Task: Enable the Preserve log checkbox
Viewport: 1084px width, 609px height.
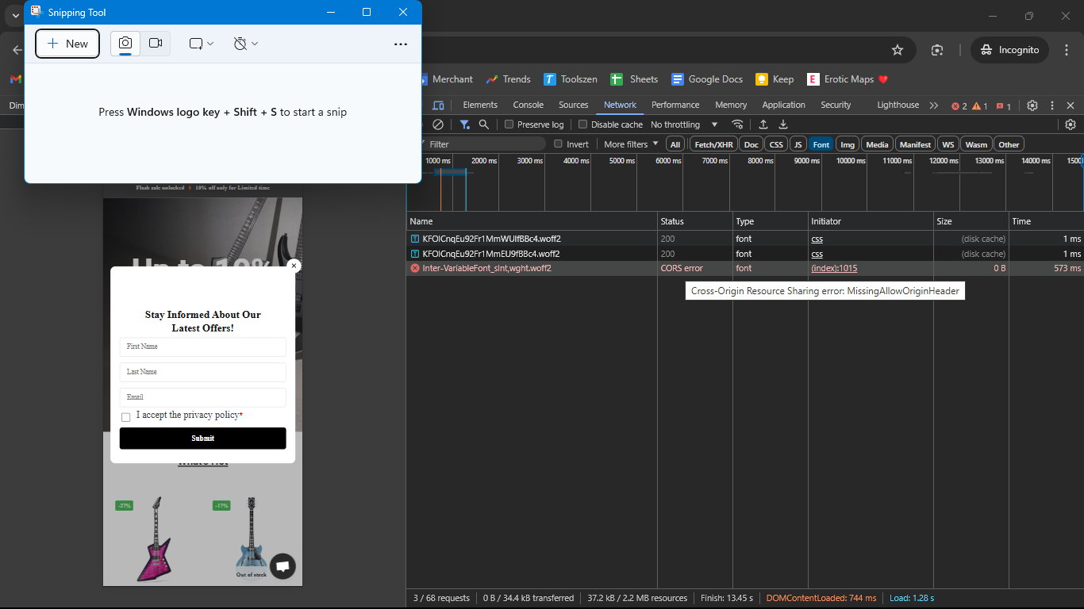Action: pyautogui.click(x=509, y=124)
